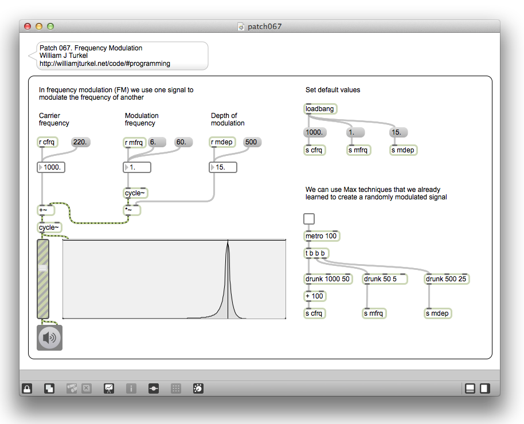Viewport: 524px width, 424px height.
Task: Click the loadbang object
Action: 320,109
